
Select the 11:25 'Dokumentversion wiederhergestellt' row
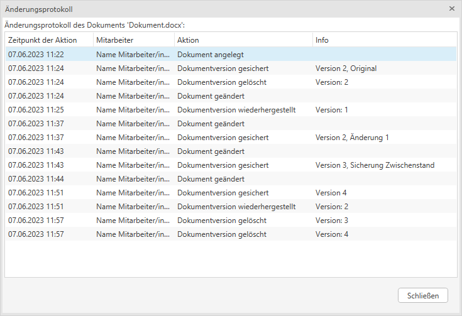click(236, 110)
